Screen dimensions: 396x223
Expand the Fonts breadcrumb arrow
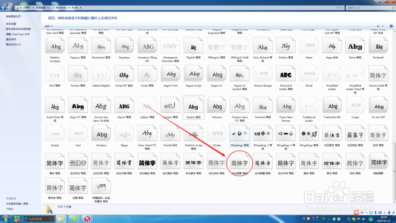(x=81, y=8)
